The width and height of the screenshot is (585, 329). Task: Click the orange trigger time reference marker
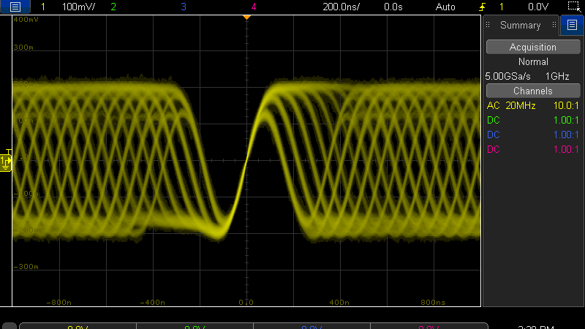[246, 16]
